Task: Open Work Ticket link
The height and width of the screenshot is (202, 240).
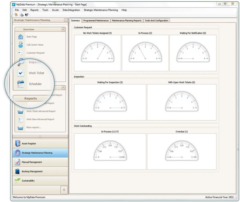Action: pyautogui.click(x=36, y=73)
